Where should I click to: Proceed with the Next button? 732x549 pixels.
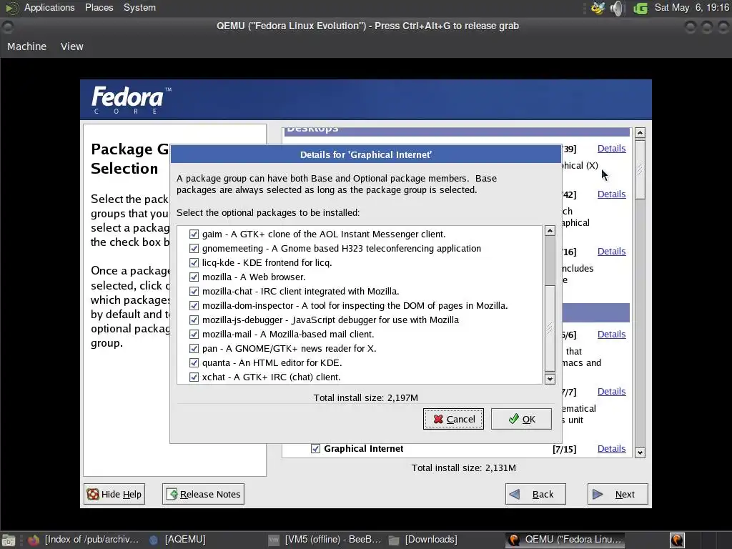(x=618, y=494)
